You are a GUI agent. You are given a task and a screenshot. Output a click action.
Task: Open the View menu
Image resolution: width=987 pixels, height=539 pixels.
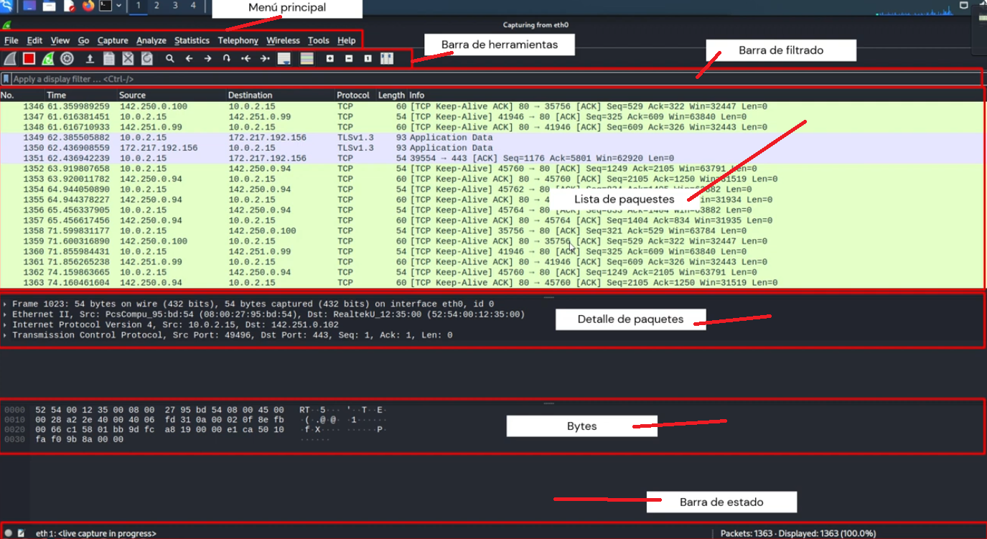click(60, 41)
